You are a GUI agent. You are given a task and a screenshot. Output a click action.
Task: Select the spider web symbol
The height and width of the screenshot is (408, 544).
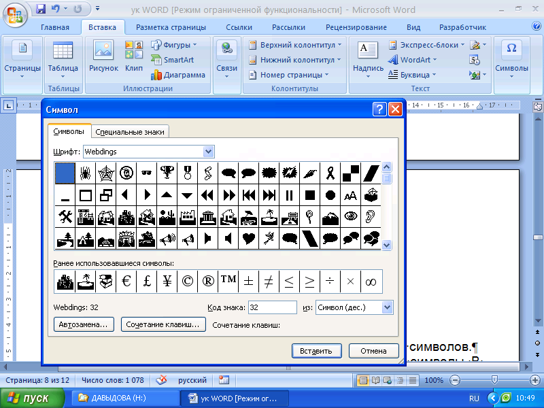pos(106,173)
